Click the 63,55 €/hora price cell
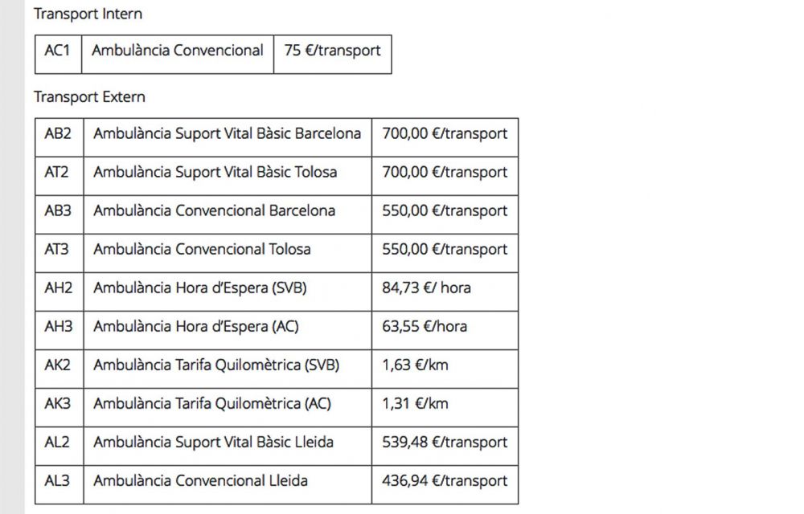This screenshot has height=514, width=804. 425,326
